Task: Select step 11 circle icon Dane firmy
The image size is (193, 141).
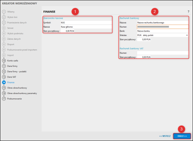Action: pyautogui.click(x=4, y=66)
